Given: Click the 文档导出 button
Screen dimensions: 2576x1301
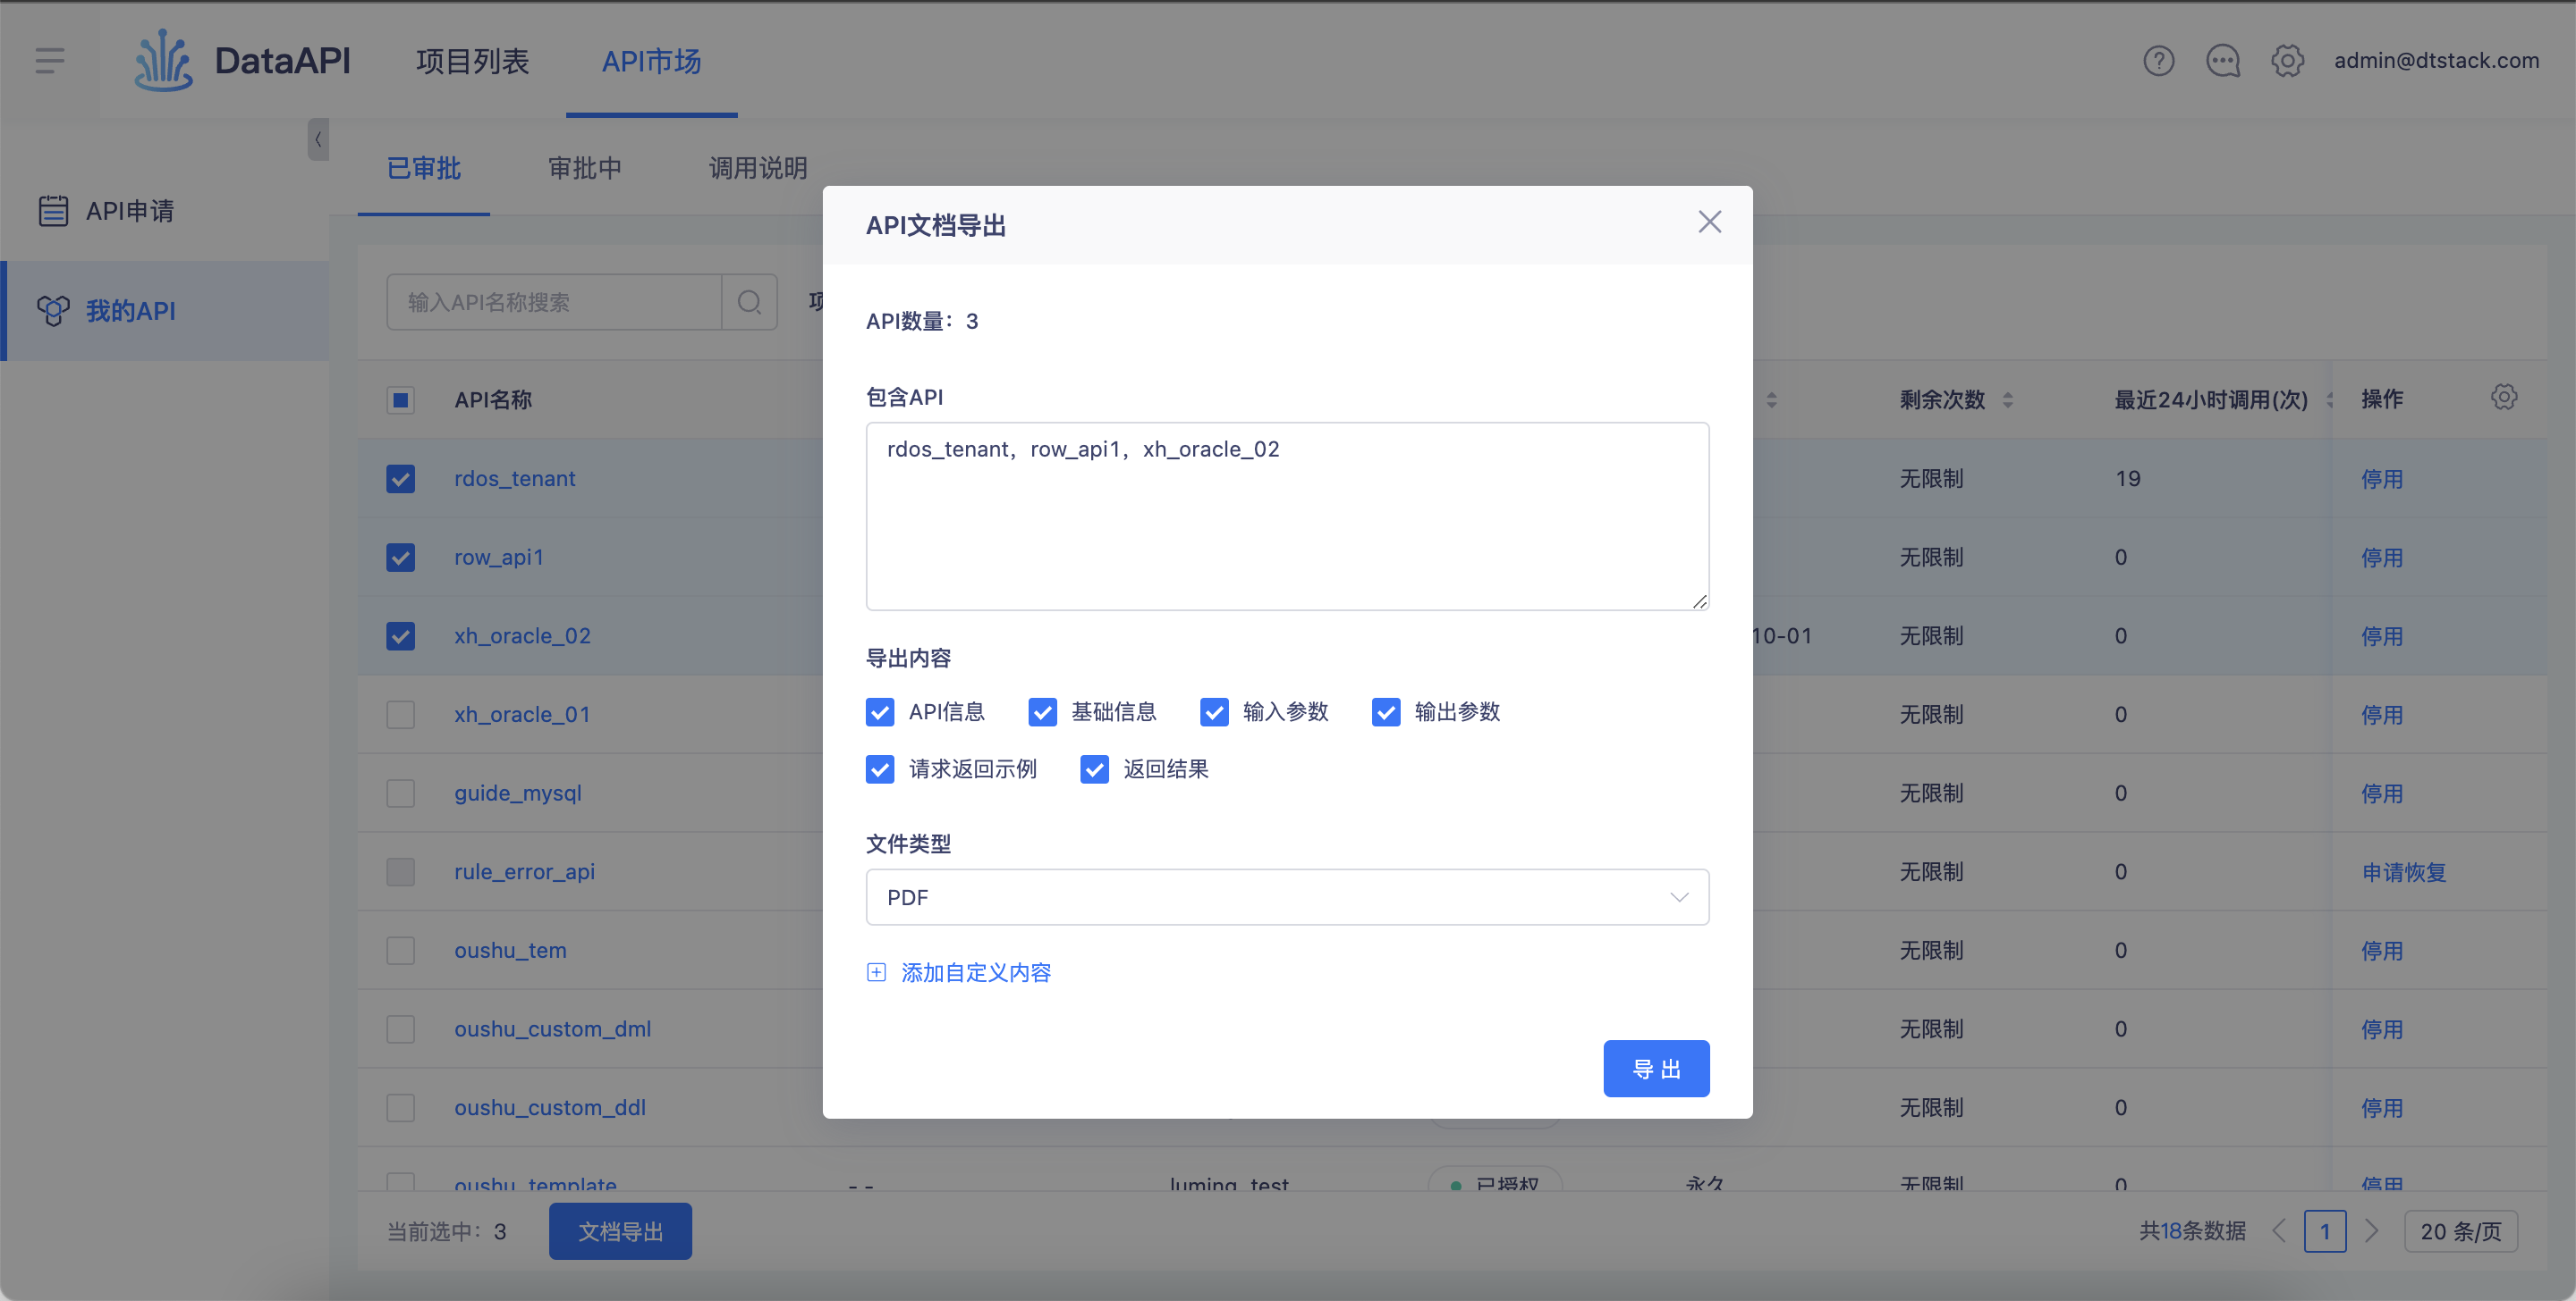Looking at the screenshot, I should point(620,1231).
